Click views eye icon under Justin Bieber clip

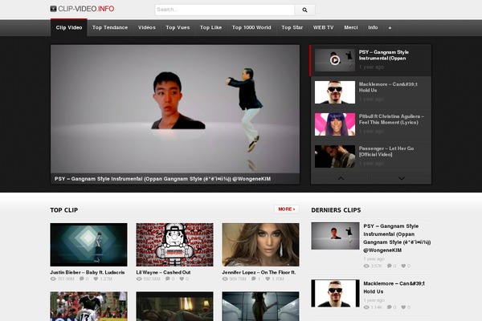53,279
